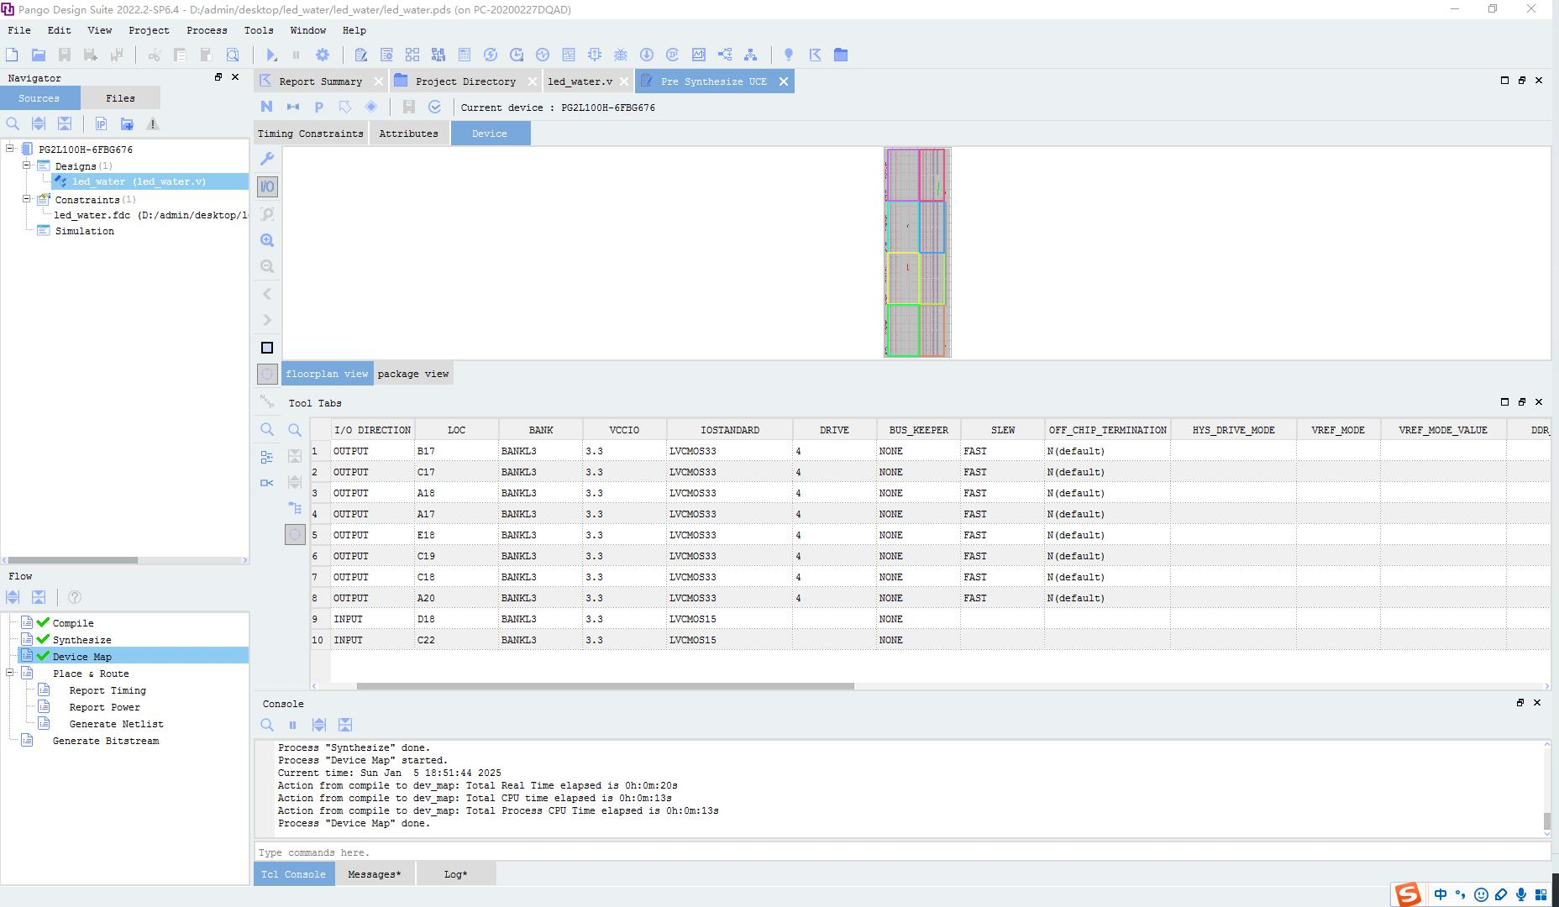Switch to Timing Constraints tab
Viewport: 1559px width, 907px height.
[311, 134]
